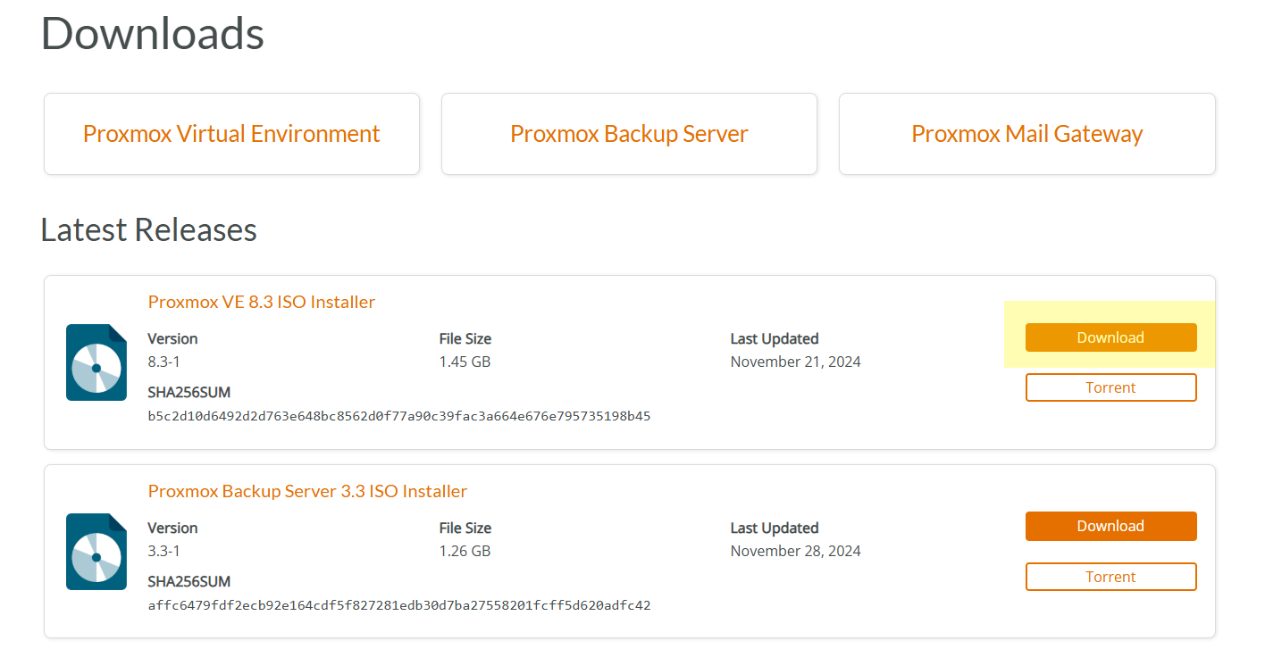This screenshot has height=649, width=1265.
Task: Click the Latest Releases heading
Action: pyautogui.click(x=149, y=230)
